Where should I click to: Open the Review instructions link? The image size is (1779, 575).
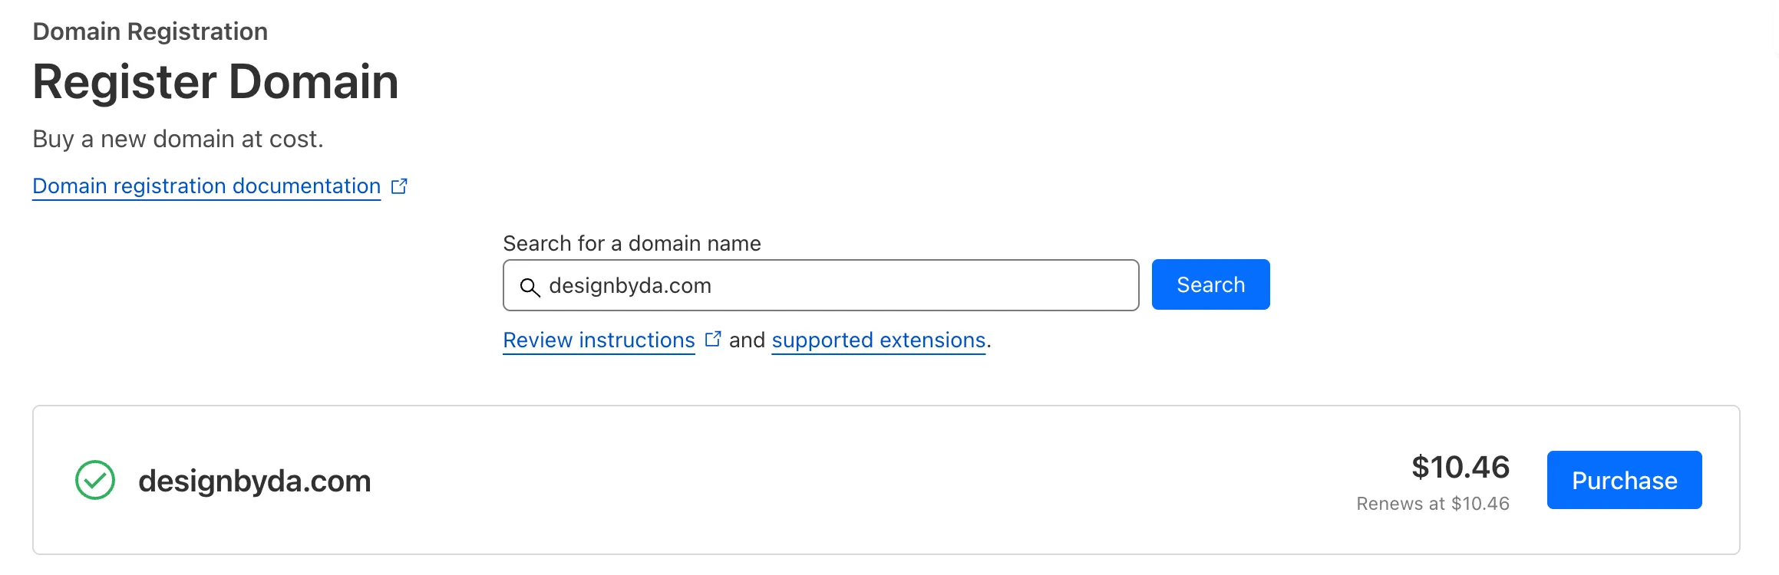coord(599,340)
